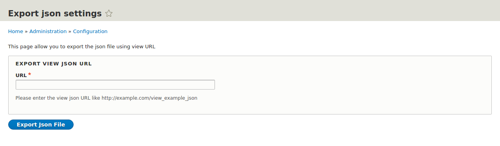The height and width of the screenshot is (146, 500).
Task: Click the EXPORT VIEW JSON URL legend
Action: pyautogui.click(x=54, y=63)
